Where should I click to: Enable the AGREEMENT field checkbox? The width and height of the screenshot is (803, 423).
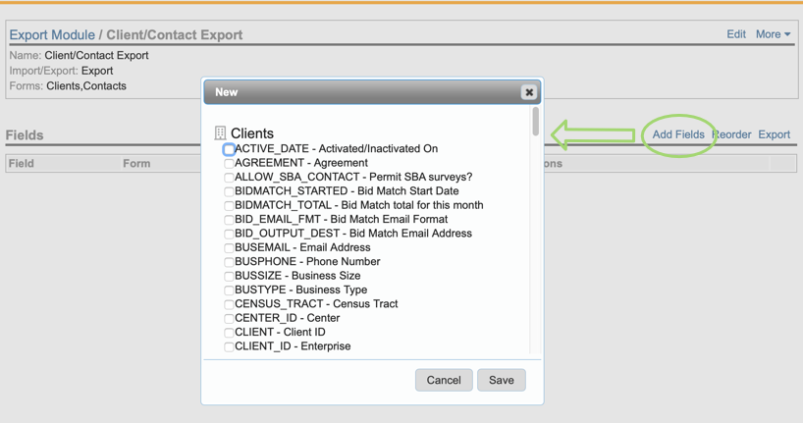click(x=229, y=164)
